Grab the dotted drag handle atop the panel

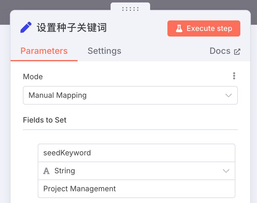tap(130, 9)
